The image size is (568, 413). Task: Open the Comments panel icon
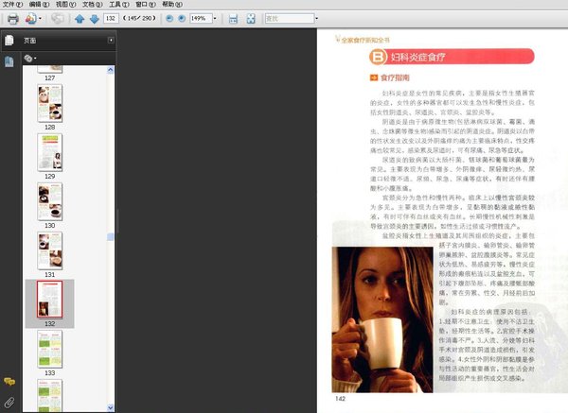pos(9,381)
